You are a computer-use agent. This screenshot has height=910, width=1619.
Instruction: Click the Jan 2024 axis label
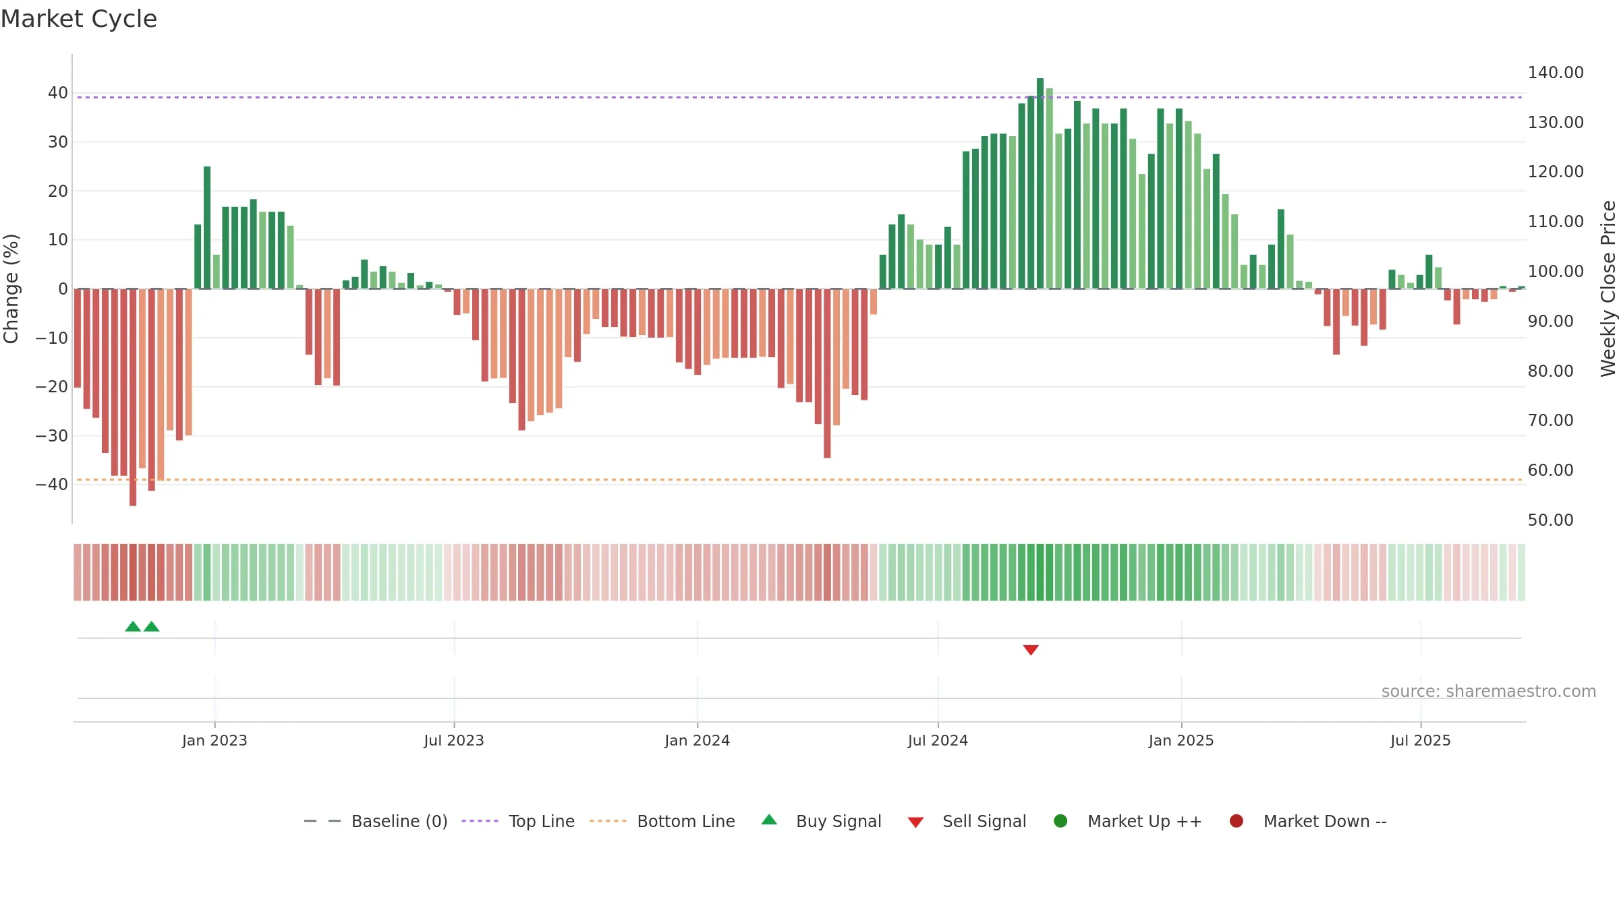pos(698,741)
